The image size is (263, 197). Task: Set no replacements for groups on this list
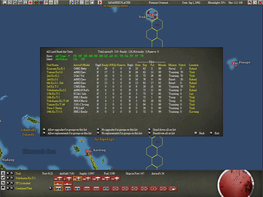(x=122, y=133)
